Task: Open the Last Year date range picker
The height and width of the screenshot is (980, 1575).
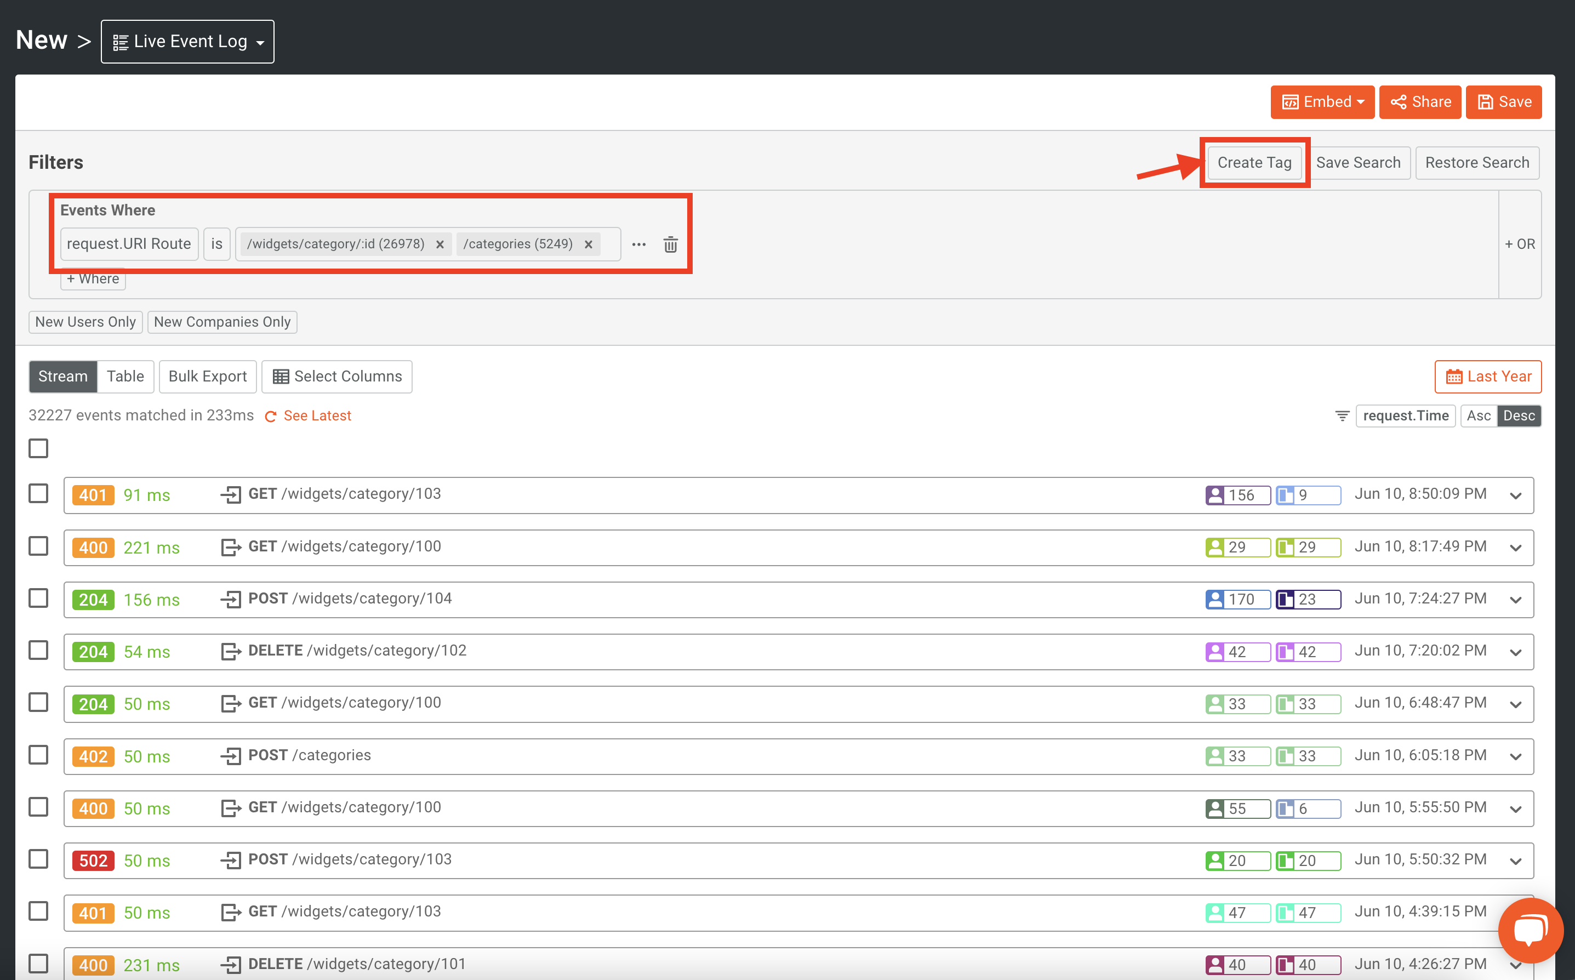Action: tap(1487, 376)
